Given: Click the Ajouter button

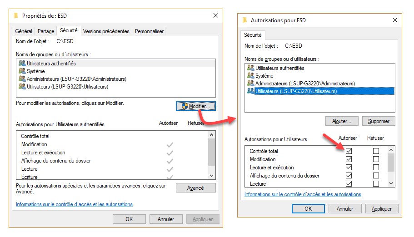Looking at the screenshot, I should 342,121.
